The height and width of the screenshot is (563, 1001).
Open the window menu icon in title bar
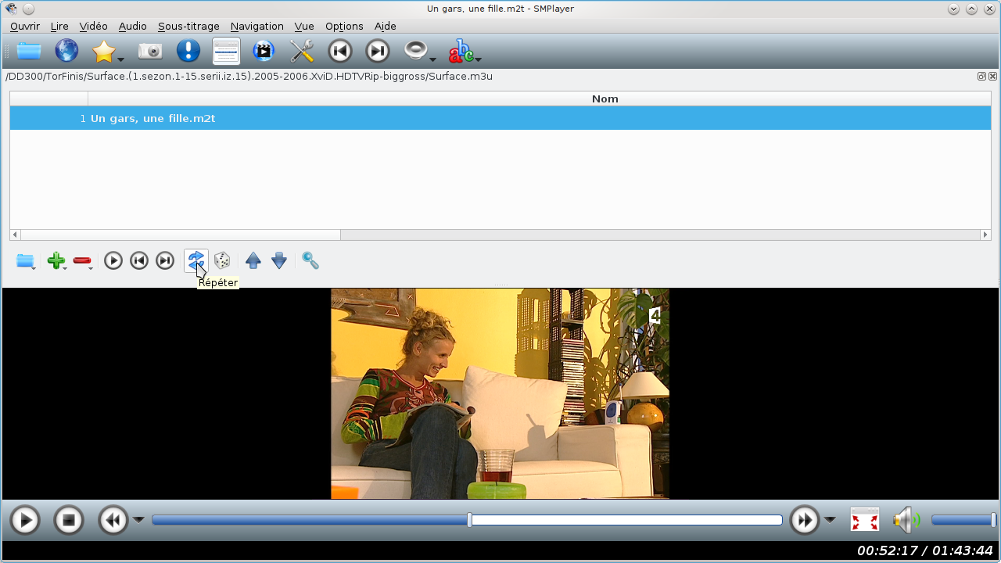pos(11,9)
